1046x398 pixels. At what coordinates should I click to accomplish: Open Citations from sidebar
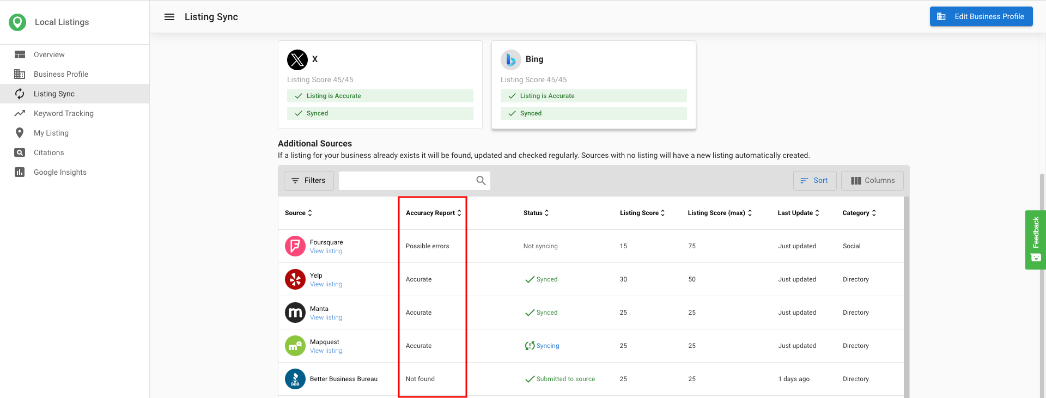(x=49, y=152)
